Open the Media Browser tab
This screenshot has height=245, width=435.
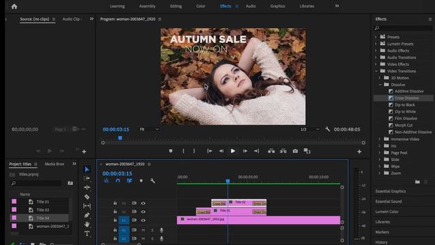54,164
